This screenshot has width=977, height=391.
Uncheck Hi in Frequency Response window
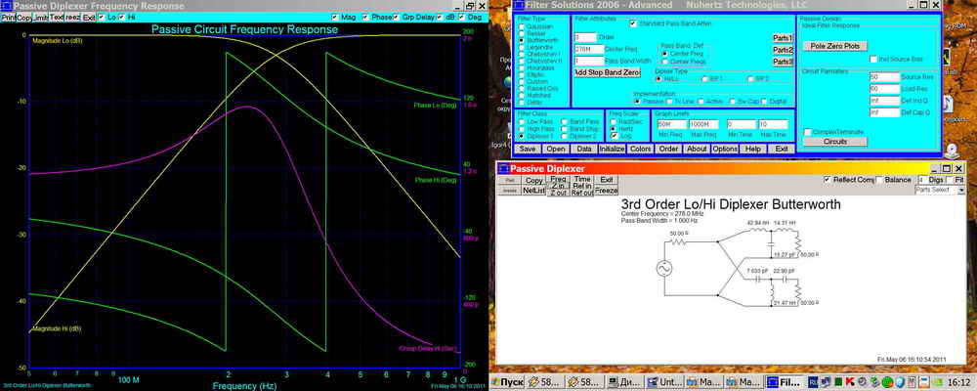[121, 18]
